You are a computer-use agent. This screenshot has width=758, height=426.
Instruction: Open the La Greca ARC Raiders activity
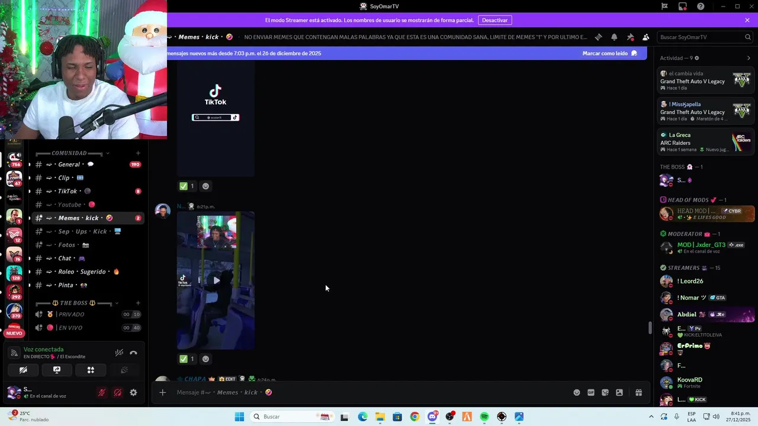coord(705,142)
